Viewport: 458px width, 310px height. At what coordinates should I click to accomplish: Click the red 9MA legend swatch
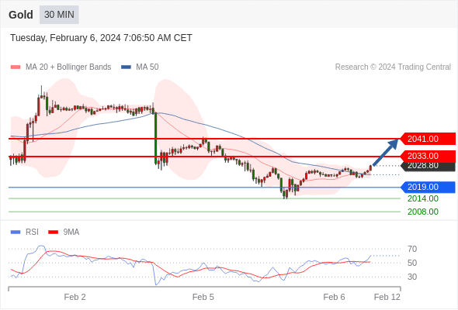[53, 232]
